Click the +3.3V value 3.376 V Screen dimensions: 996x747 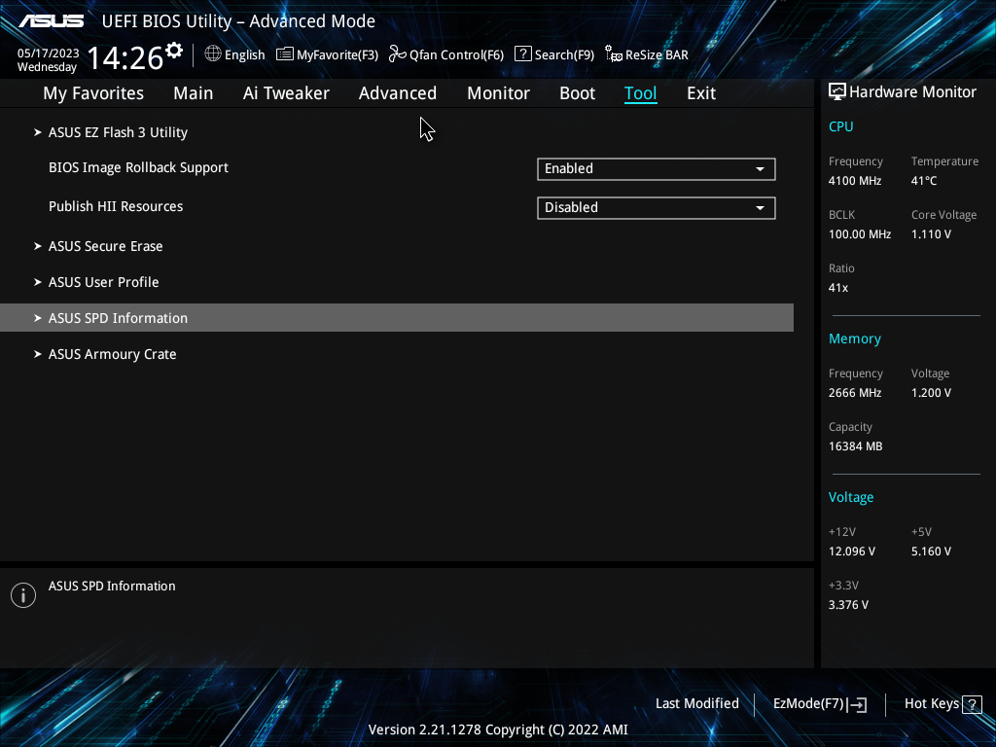848,605
